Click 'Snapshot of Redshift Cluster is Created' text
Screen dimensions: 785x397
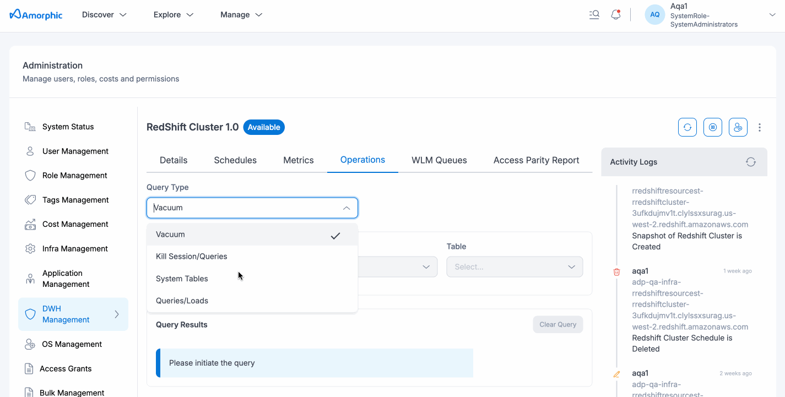tap(687, 241)
